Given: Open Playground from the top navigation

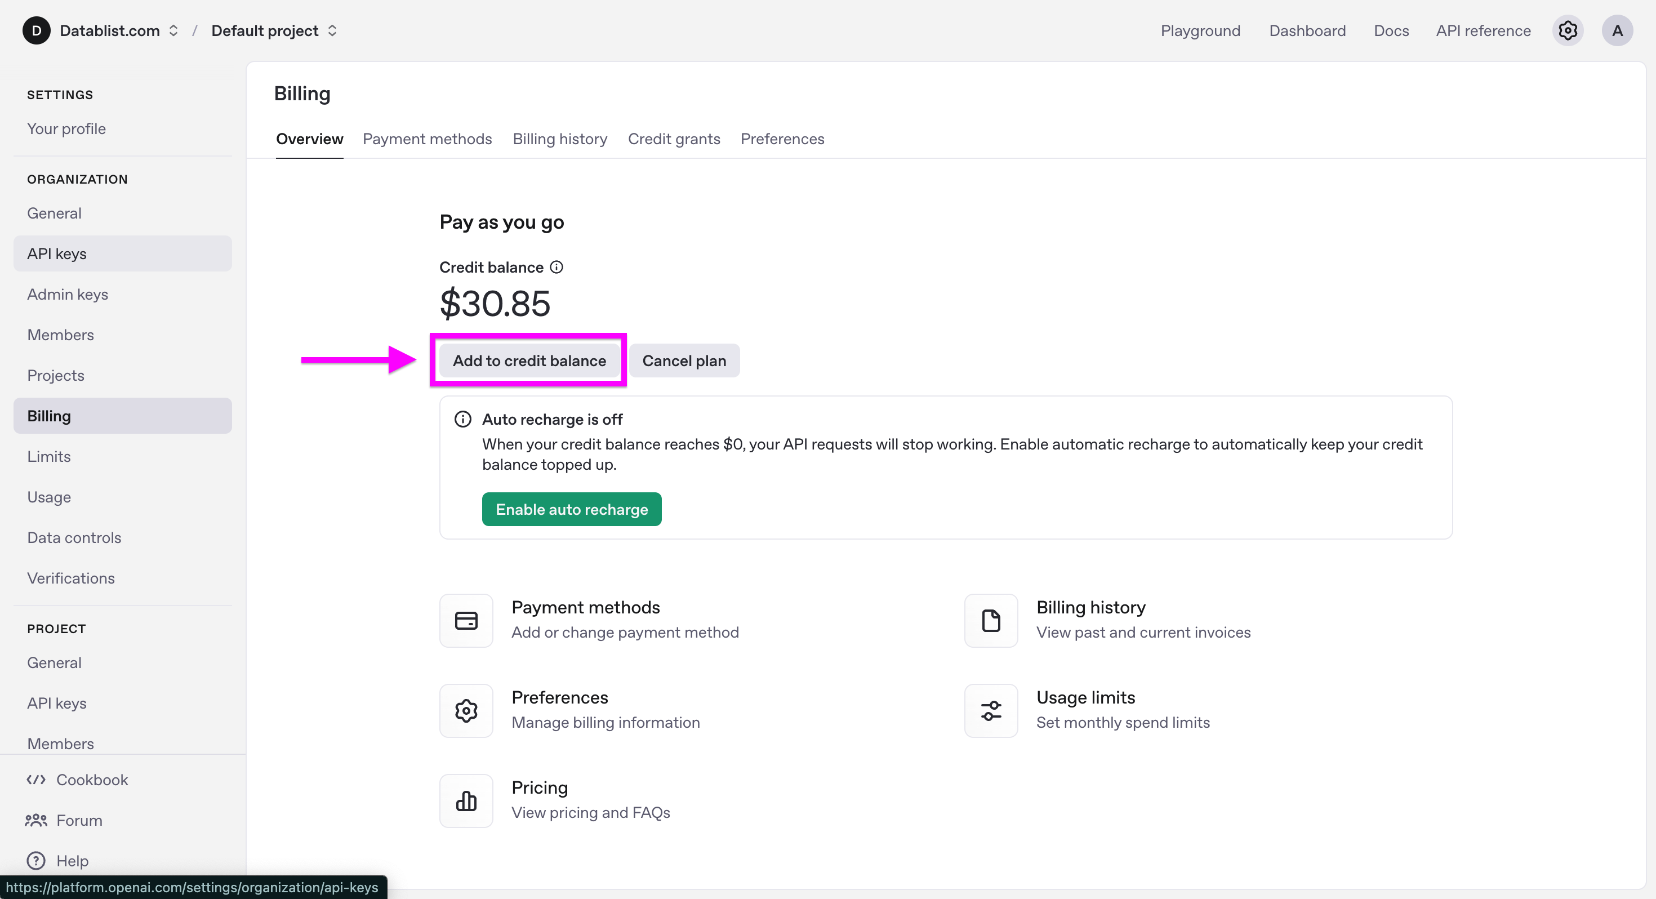Looking at the screenshot, I should [x=1200, y=31].
